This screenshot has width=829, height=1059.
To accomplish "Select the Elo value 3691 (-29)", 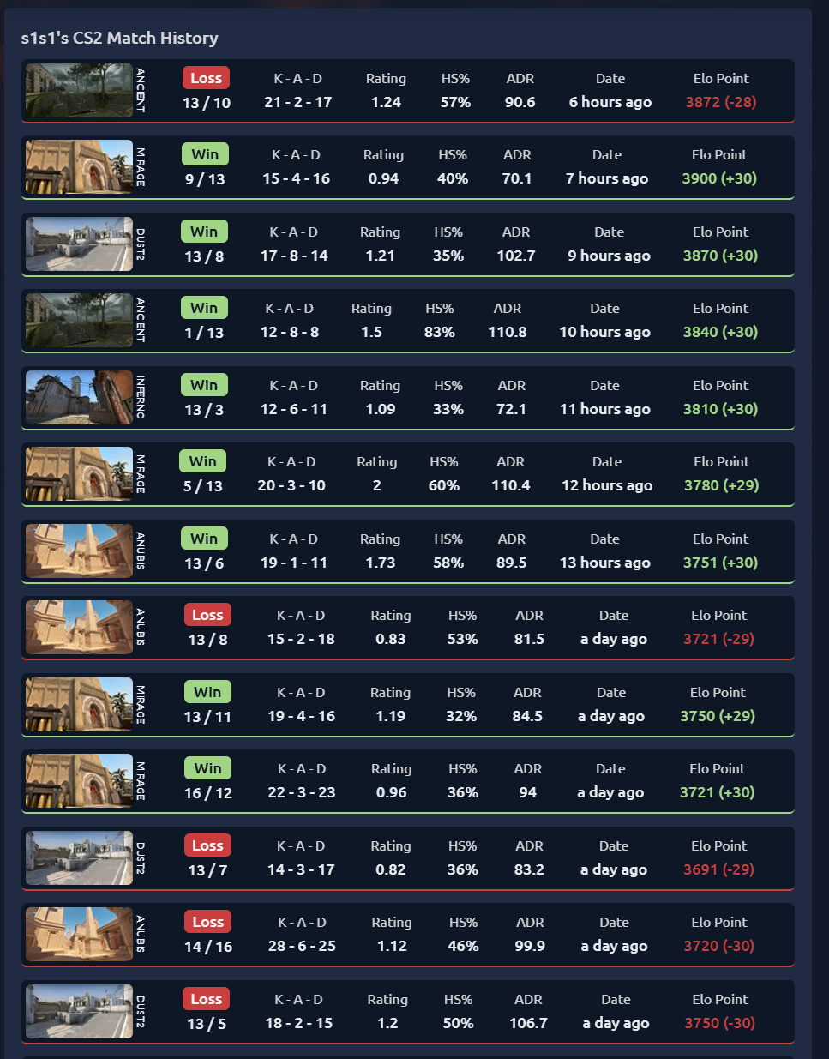I will tap(718, 869).
